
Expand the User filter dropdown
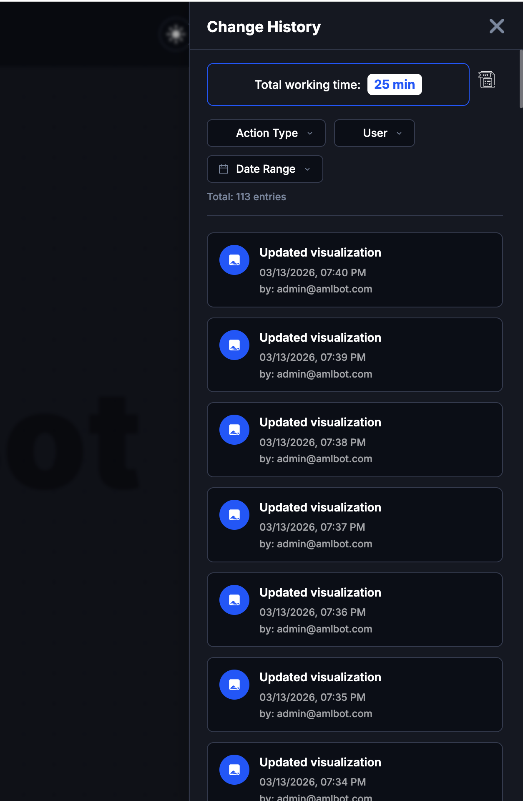[x=374, y=133]
